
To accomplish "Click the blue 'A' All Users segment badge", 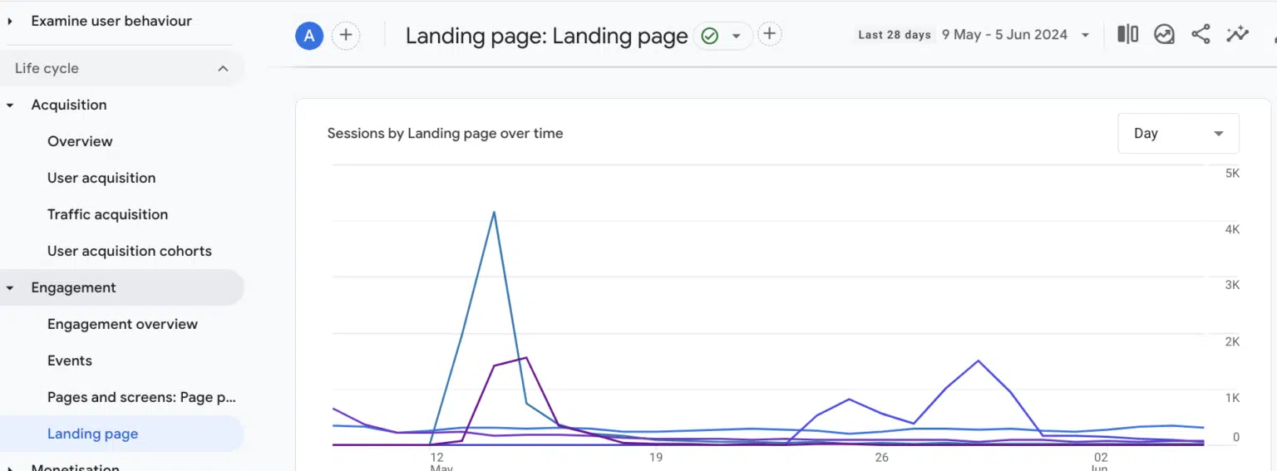I will (309, 36).
